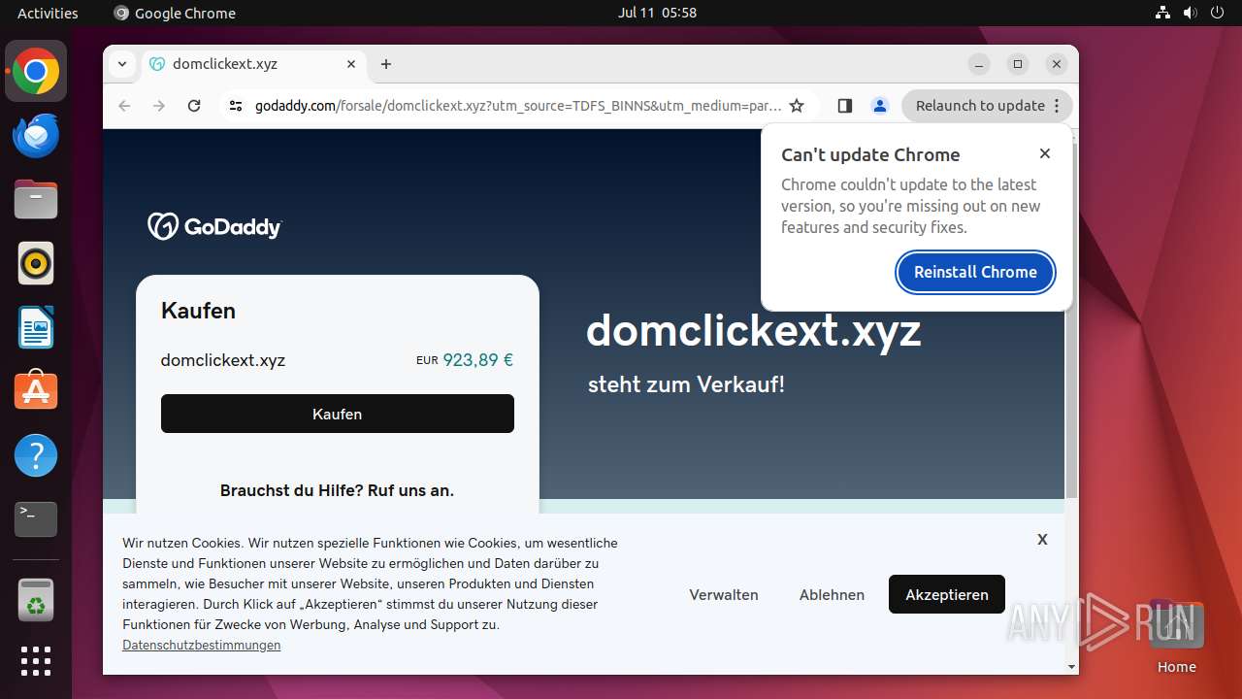Bookmark this page with the star

797,106
